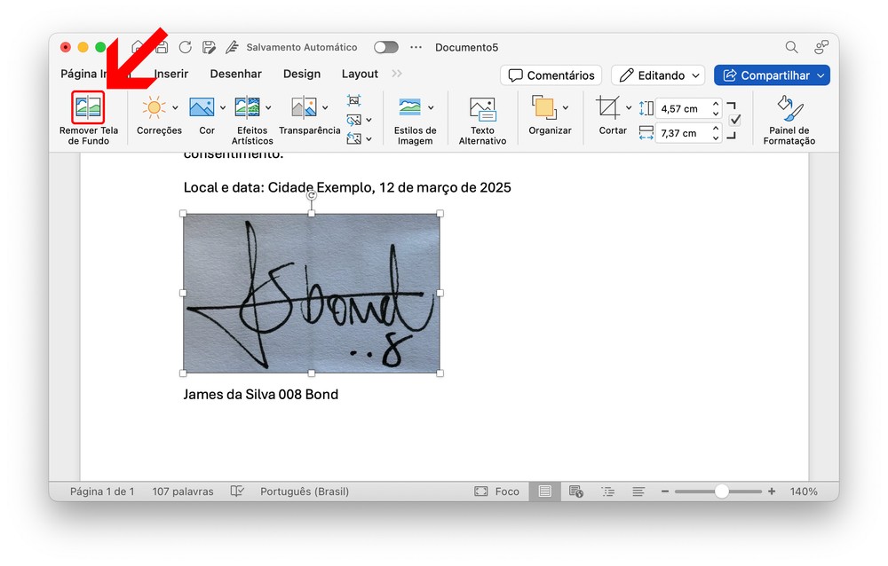Open the Correções brightness tool

(x=154, y=108)
